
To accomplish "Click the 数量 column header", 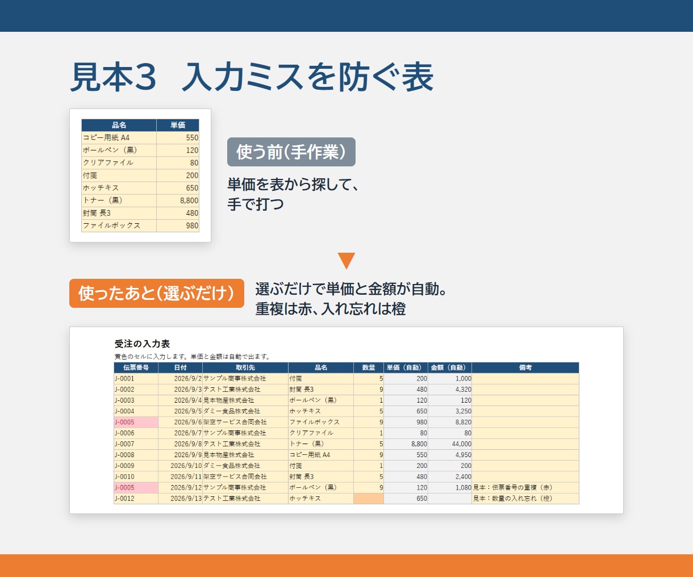I will click(369, 367).
